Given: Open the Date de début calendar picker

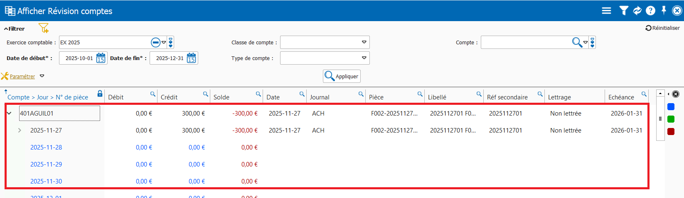Looking at the screenshot, I should pyautogui.click(x=101, y=58).
